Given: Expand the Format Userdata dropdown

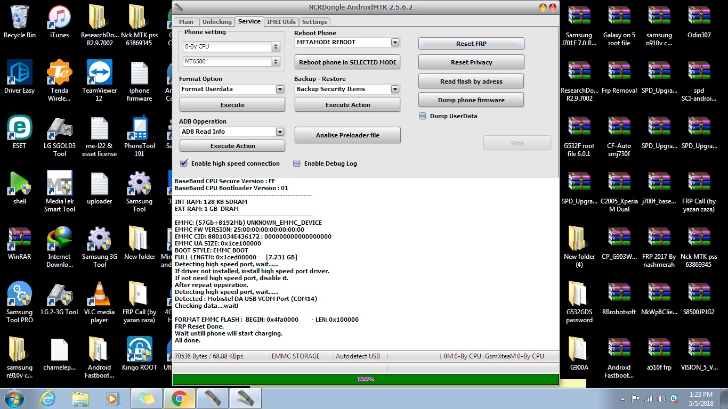Looking at the screenshot, I should click(280, 89).
